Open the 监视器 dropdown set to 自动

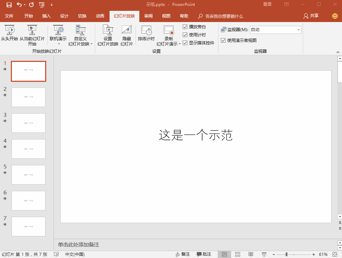275,30
